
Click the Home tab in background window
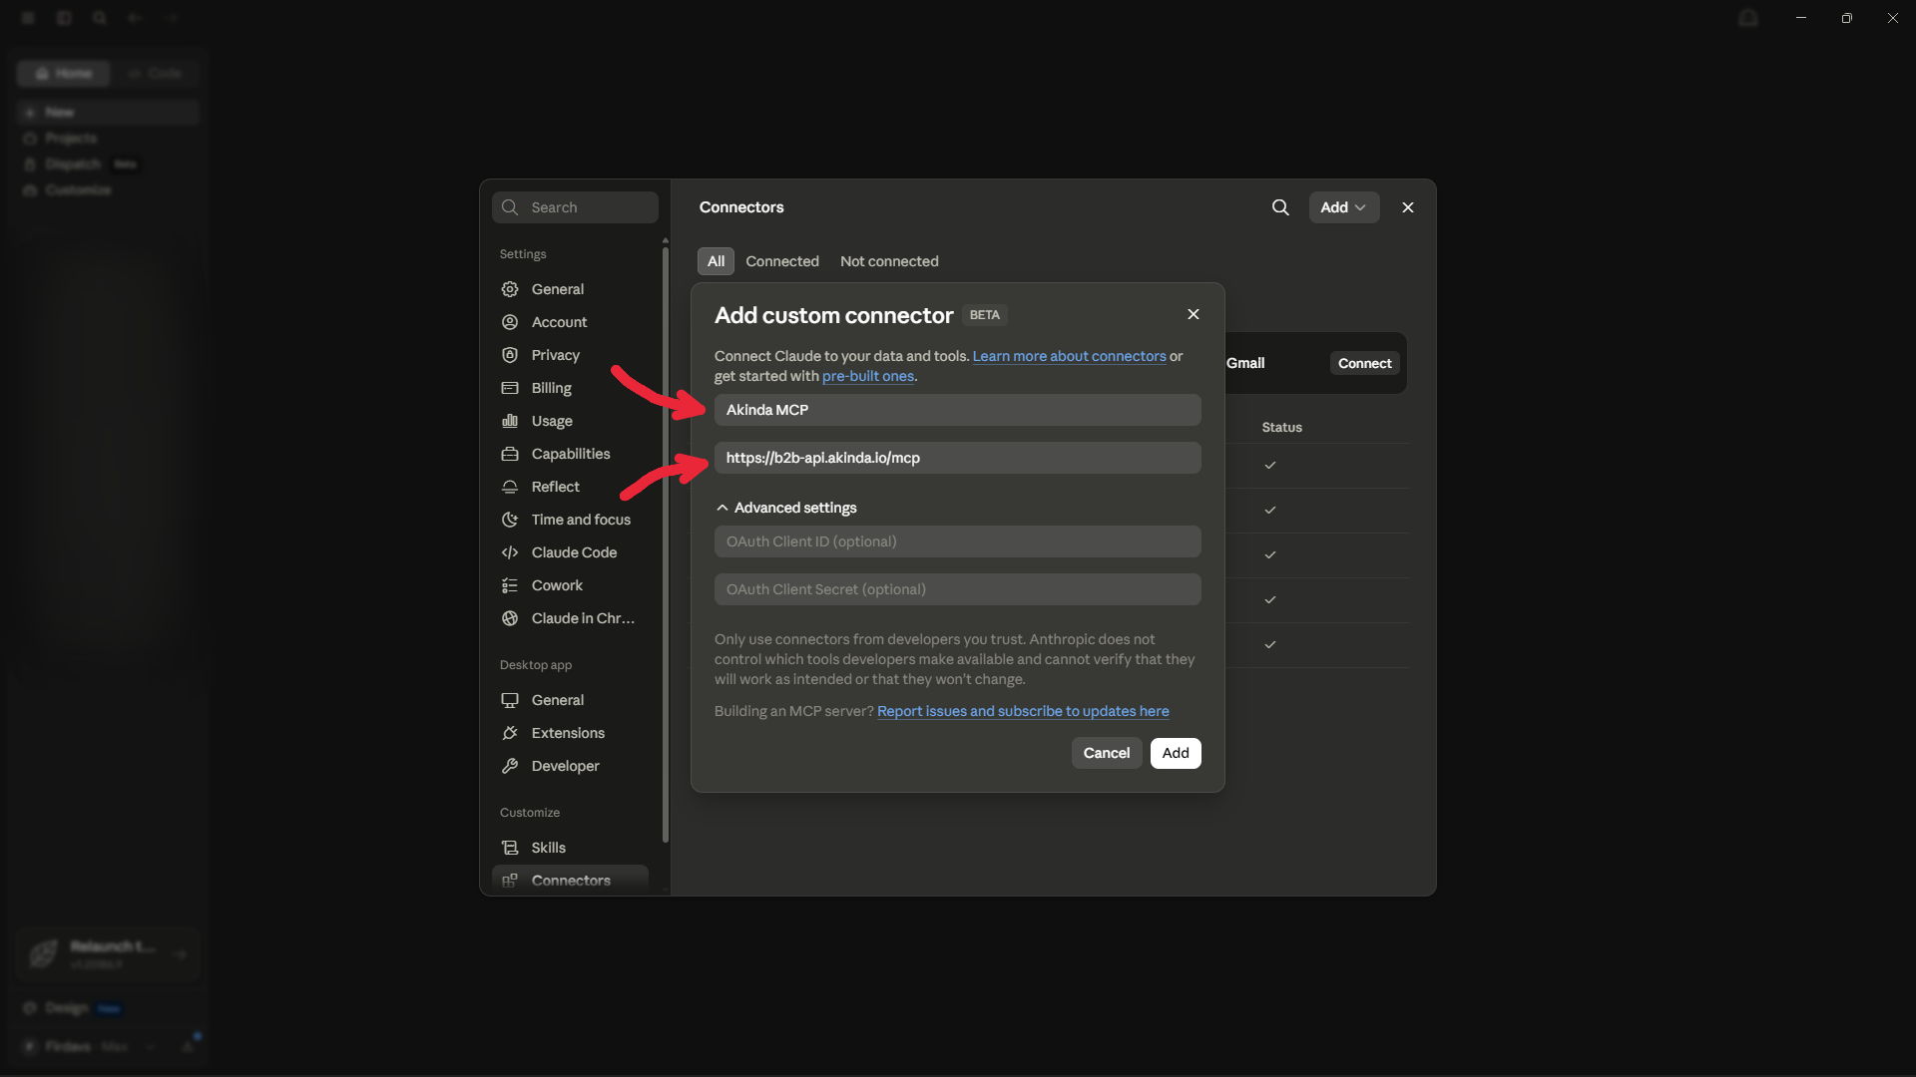(63, 73)
